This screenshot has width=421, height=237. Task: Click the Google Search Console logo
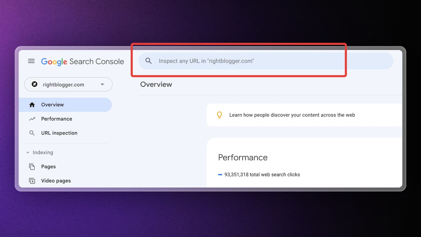82,61
